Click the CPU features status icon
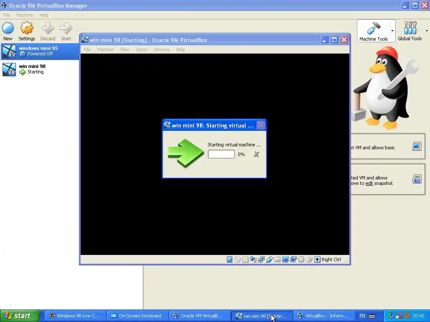This screenshot has width=430, height=322. (x=301, y=260)
